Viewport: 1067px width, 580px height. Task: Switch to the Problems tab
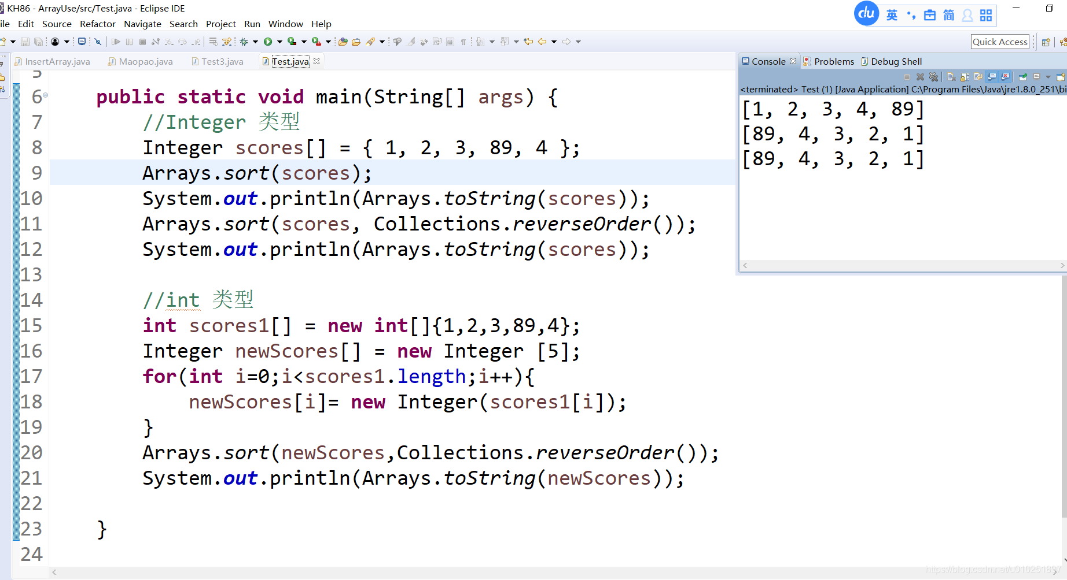click(833, 61)
